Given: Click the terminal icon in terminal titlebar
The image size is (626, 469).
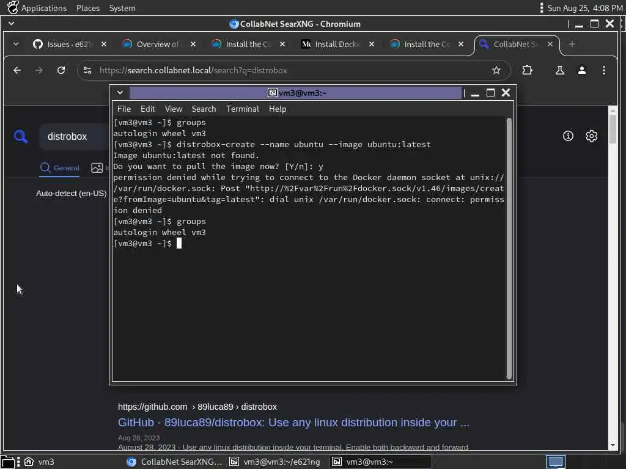Looking at the screenshot, I should pos(272,93).
